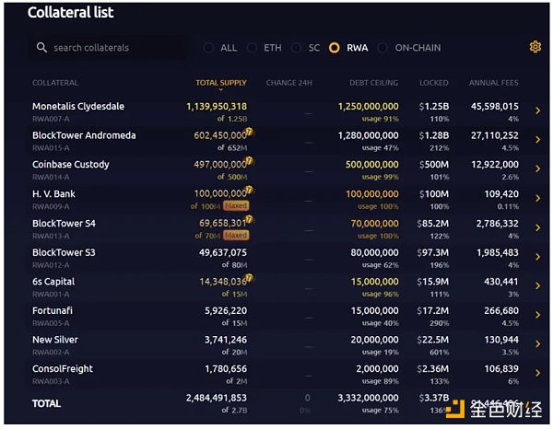The image size is (553, 429).
Task: Click the 3,332,000,000 total debt ceiling
Action: coord(368,398)
